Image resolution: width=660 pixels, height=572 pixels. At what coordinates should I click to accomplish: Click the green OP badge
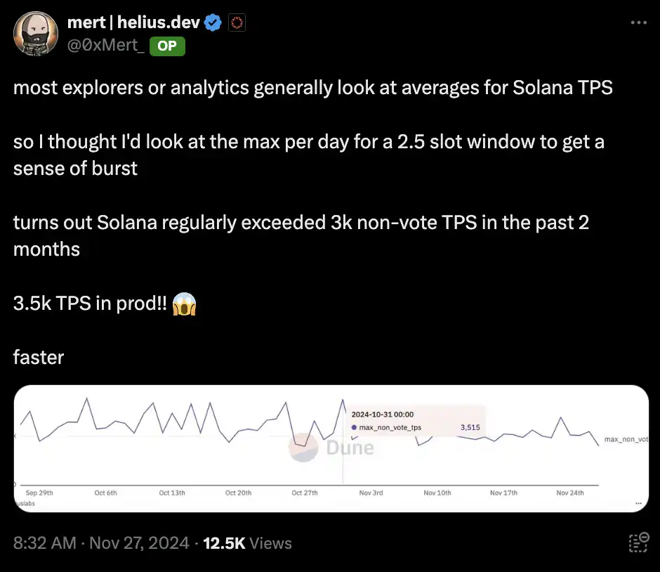click(x=167, y=46)
